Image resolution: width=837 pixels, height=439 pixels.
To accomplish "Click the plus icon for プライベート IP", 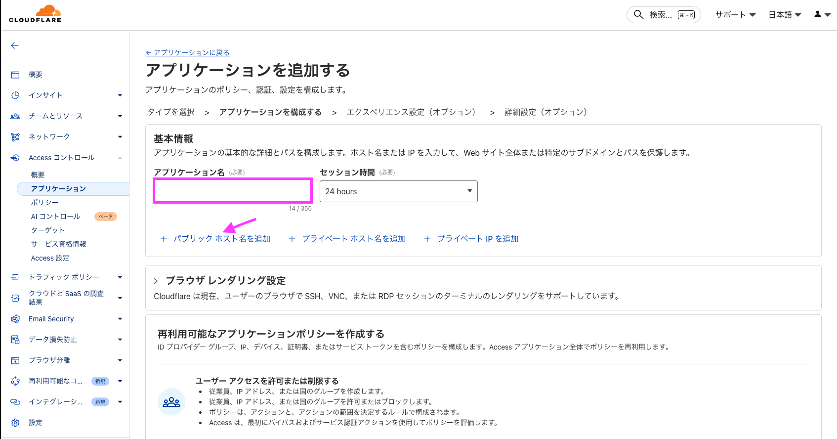I will pyautogui.click(x=427, y=239).
